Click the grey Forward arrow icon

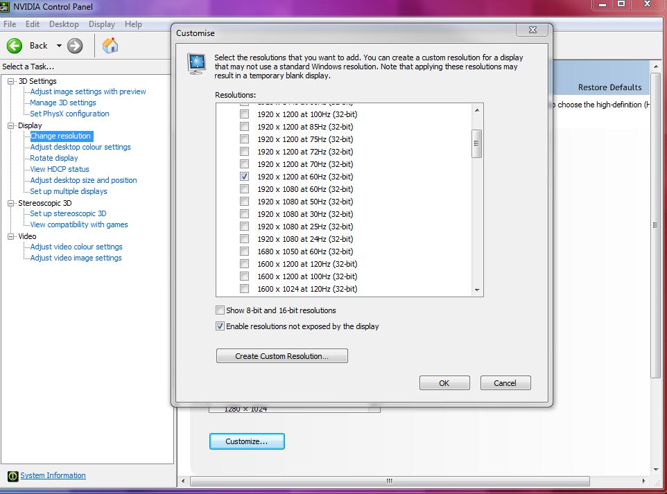click(75, 46)
